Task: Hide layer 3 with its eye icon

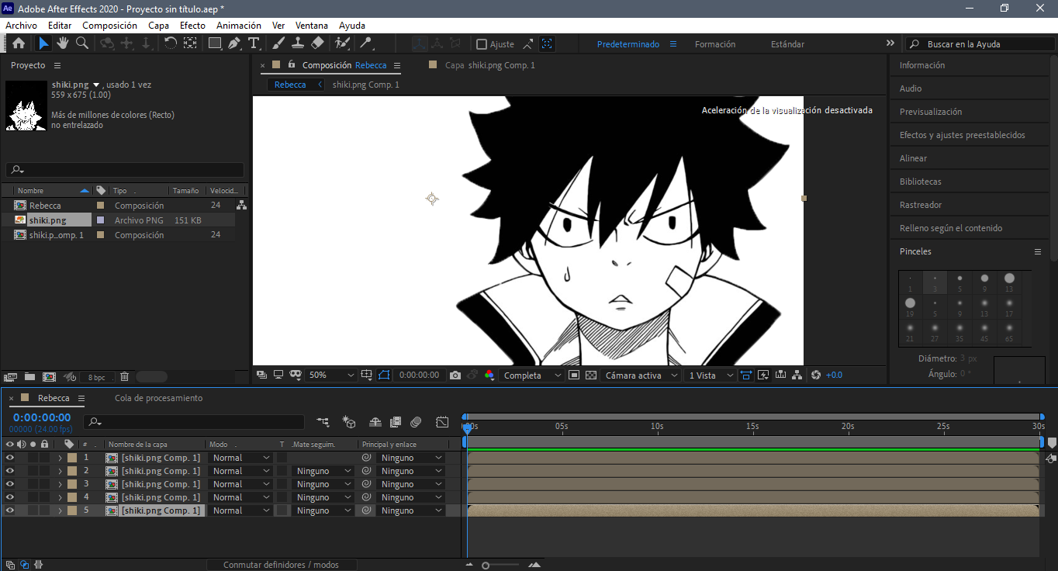Action: click(x=10, y=484)
